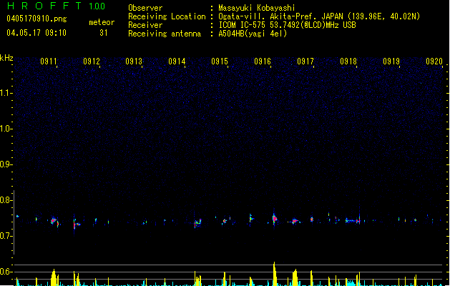Click the 0917 time marker
The image size is (450, 286).
tap(305, 61)
